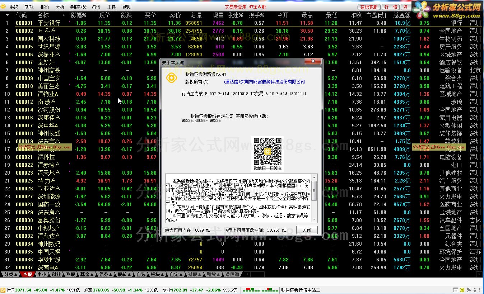This screenshot has height=294, width=484.
Task: Click the double-tree status bar icon
Action: click(x=475, y=290)
